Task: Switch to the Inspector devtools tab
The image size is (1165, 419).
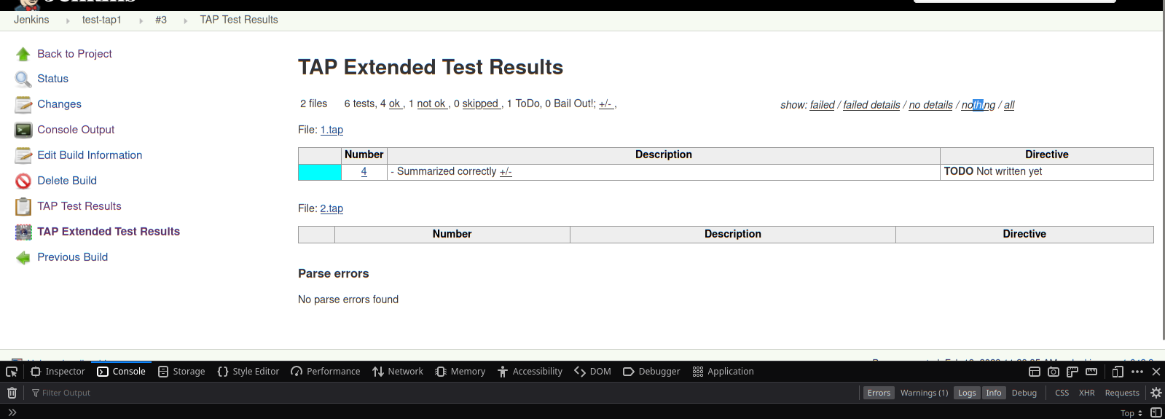Action: [58, 372]
